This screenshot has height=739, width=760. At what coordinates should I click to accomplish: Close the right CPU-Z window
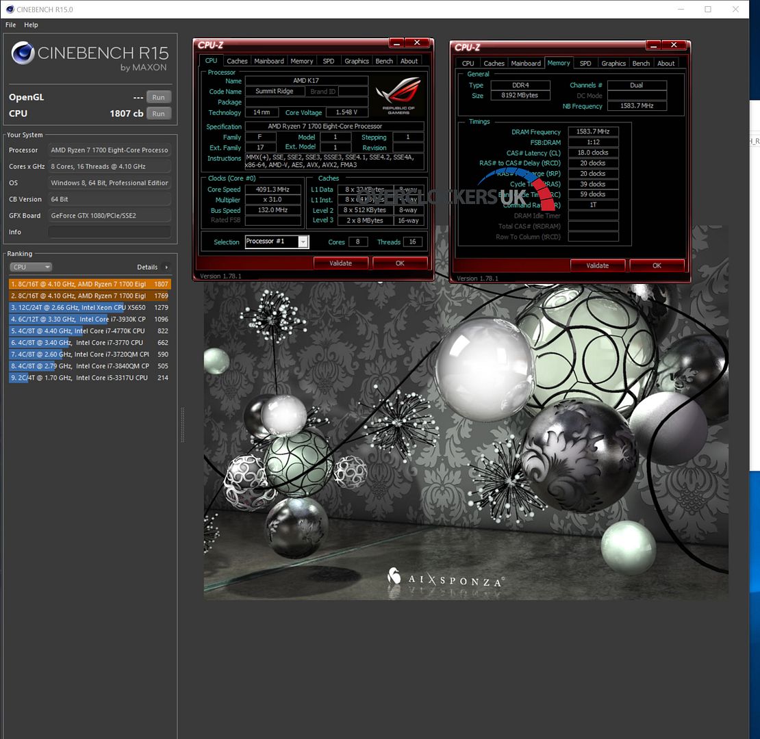point(674,45)
